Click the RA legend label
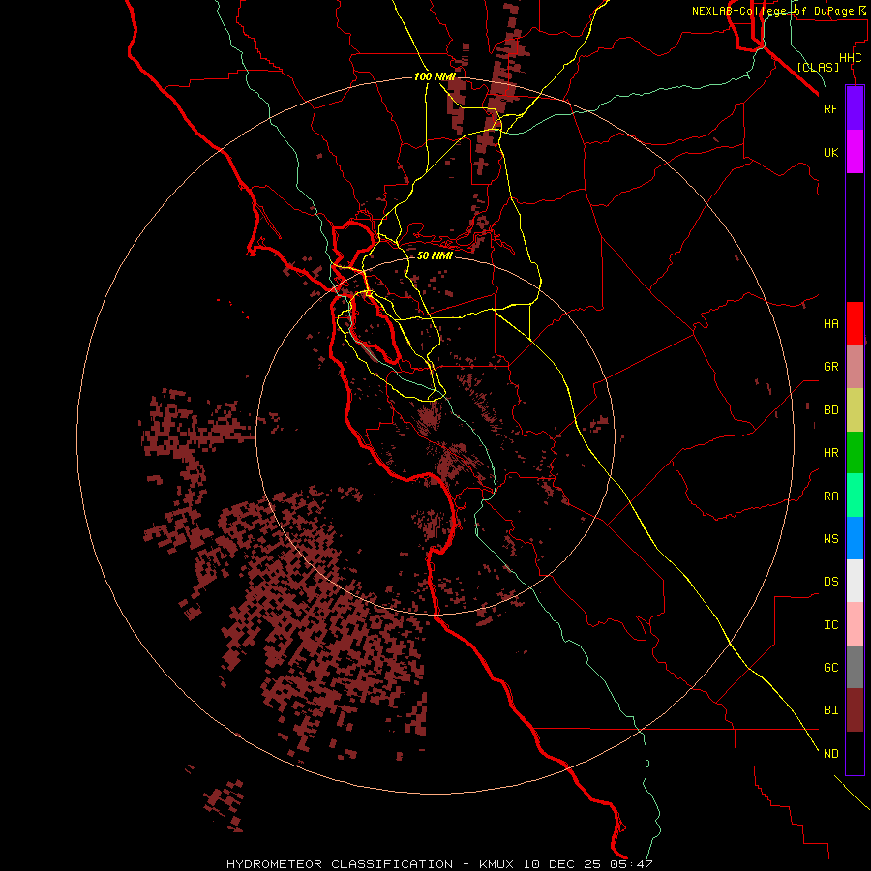Screen dimensions: 871x871 tap(830, 496)
